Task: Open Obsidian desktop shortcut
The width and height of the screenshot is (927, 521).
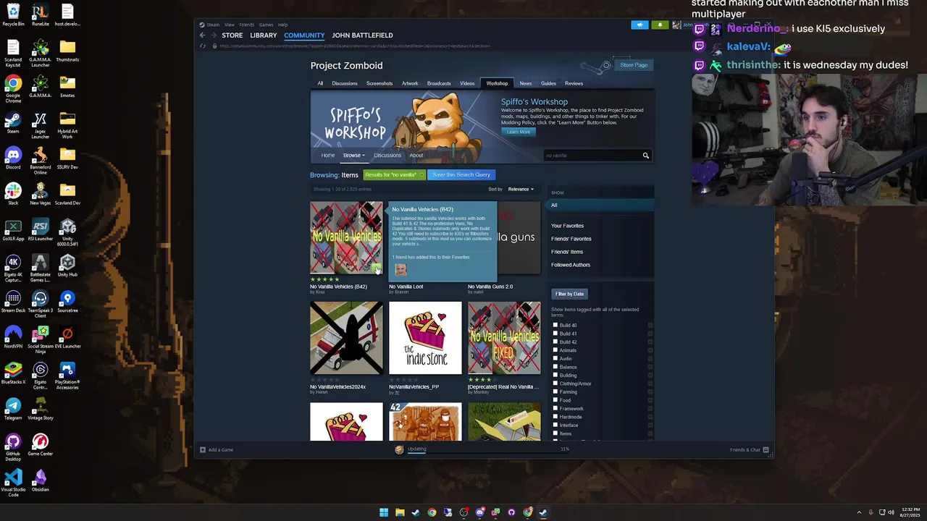Action: (41, 480)
